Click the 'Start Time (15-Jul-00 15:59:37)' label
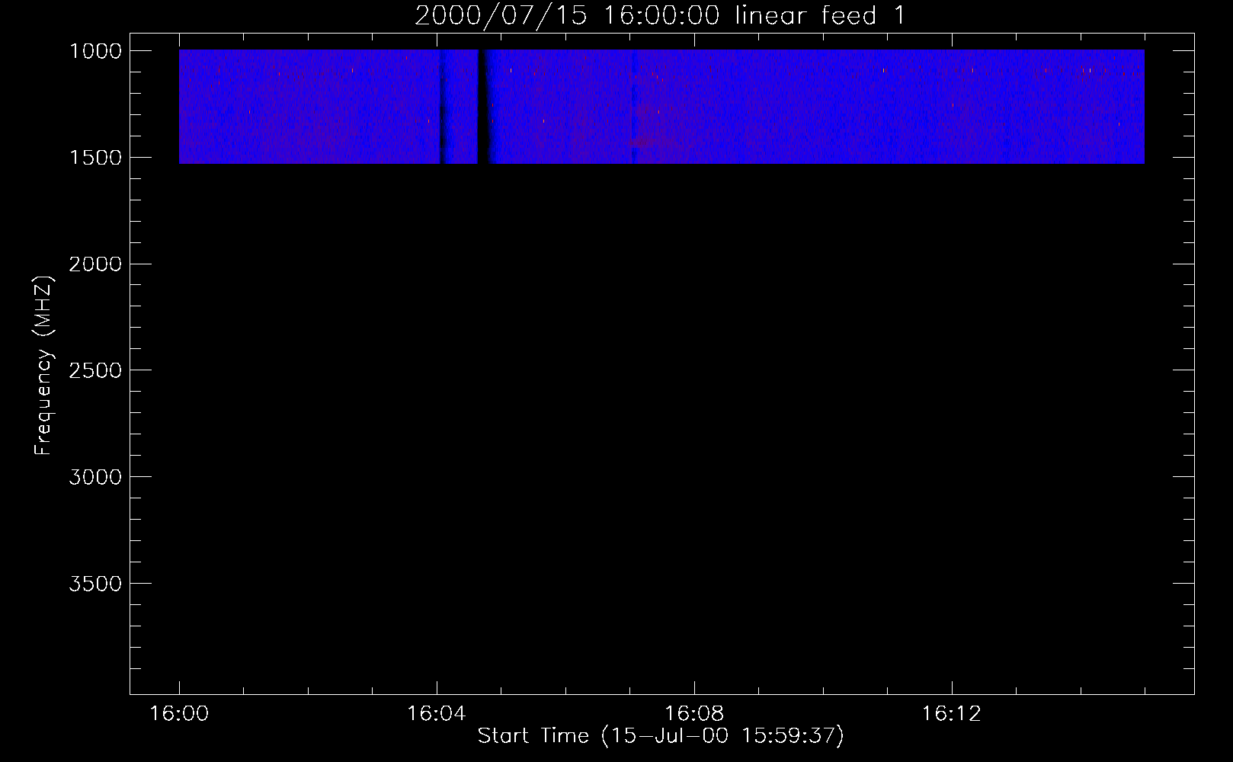 [661, 736]
